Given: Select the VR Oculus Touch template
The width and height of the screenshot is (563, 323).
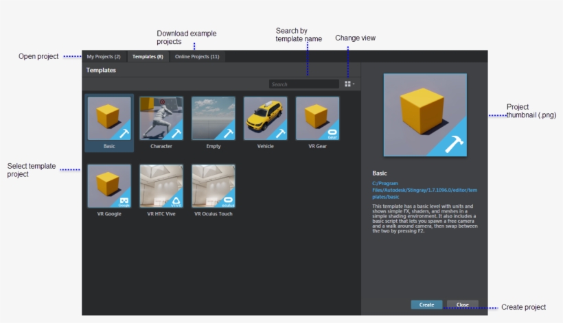Looking at the screenshot, I should [x=214, y=186].
